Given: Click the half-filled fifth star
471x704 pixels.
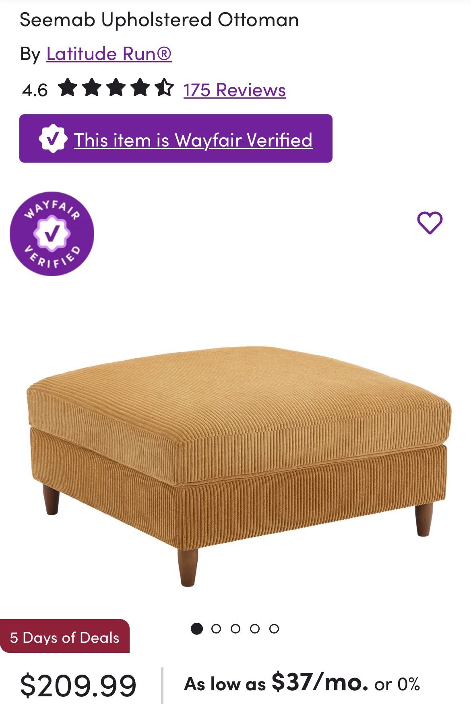Looking at the screenshot, I should (x=164, y=88).
